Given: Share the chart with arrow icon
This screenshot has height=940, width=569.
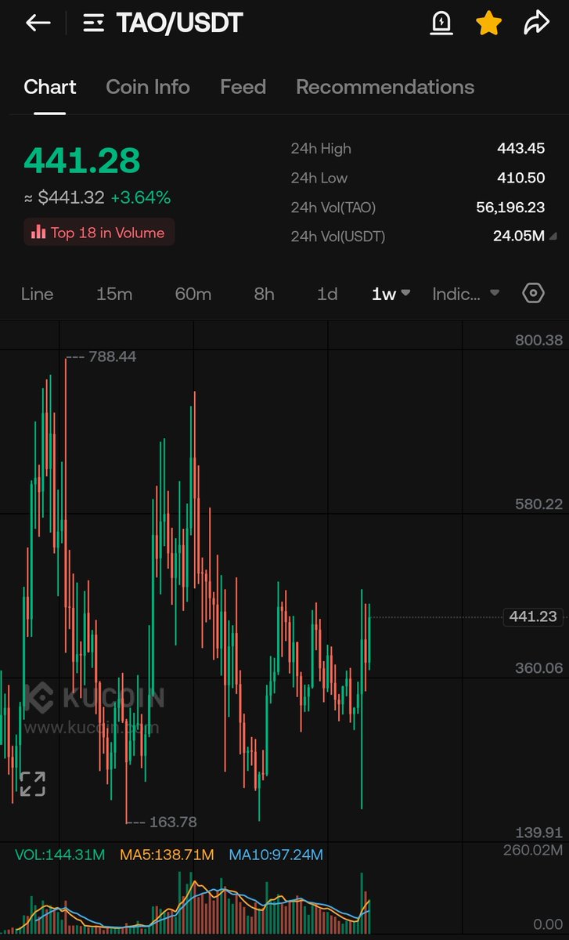Looking at the screenshot, I should pos(537,23).
